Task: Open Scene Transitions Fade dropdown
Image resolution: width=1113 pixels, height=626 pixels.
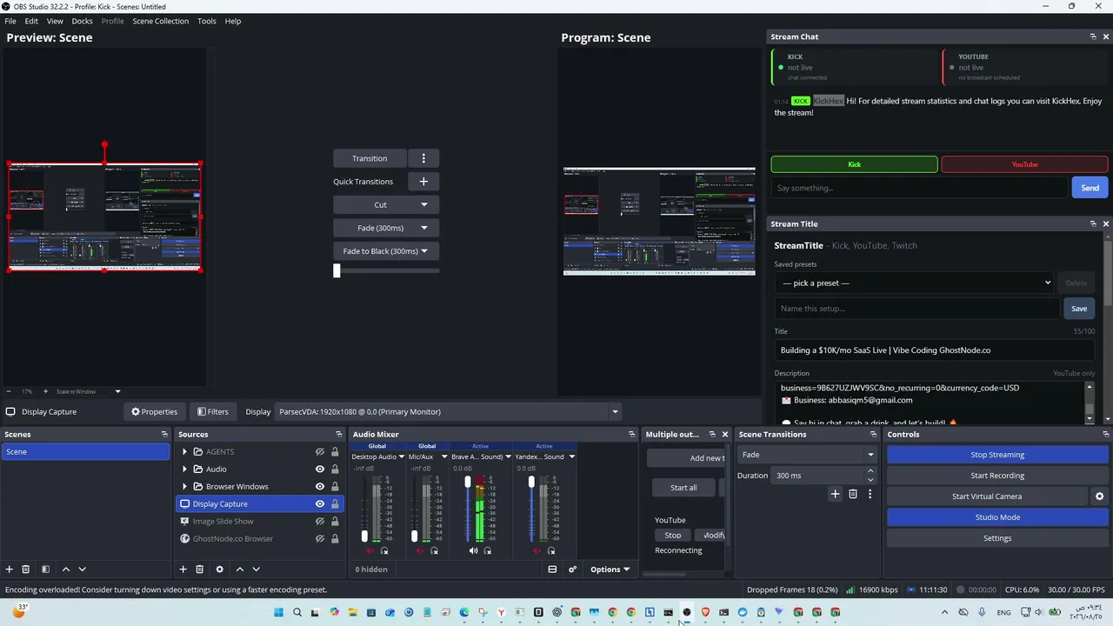Action: [806, 455]
